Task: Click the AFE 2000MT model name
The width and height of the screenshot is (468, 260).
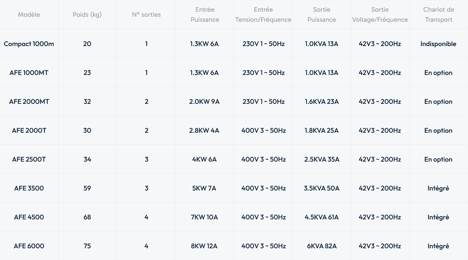Action: (29, 102)
